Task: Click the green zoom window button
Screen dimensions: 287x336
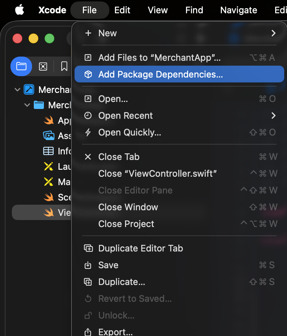Action: [49, 38]
